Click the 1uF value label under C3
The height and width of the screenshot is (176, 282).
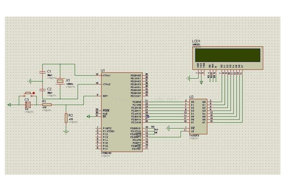[x=26, y=109]
